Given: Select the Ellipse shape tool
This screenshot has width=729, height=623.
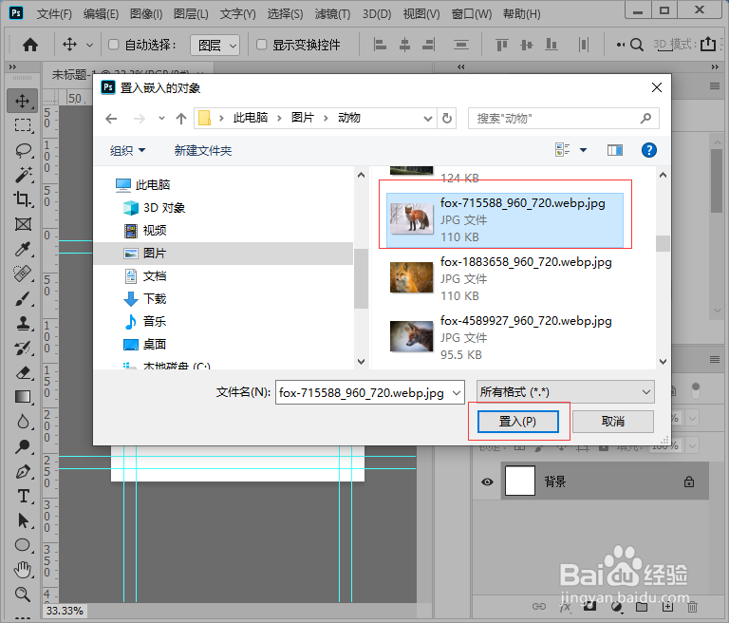Looking at the screenshot, I should 23,545.
